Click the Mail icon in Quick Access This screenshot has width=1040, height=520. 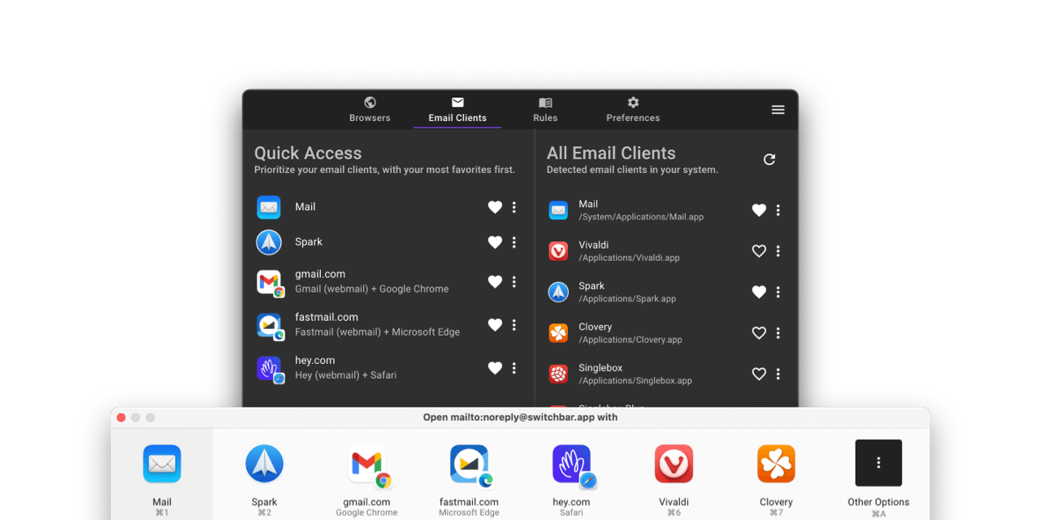pos(269,207)
